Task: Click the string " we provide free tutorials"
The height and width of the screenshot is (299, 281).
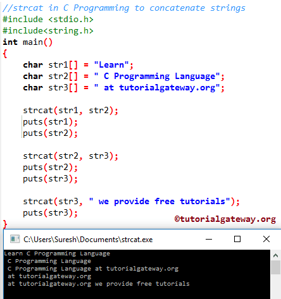Action: (159, 202)
